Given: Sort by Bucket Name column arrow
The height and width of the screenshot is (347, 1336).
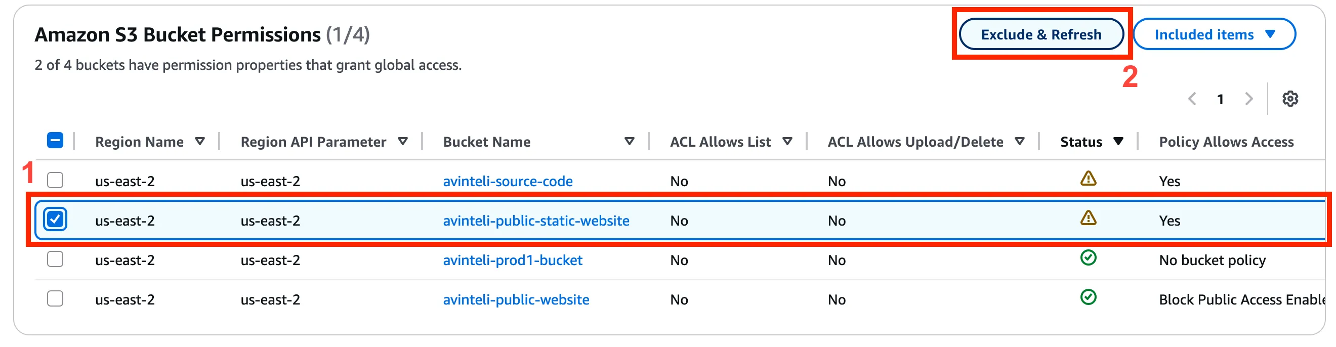Looking at the screenshot, I should [629, 141].
